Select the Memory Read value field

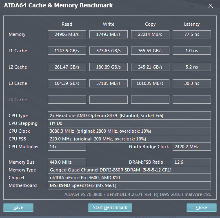67,34
